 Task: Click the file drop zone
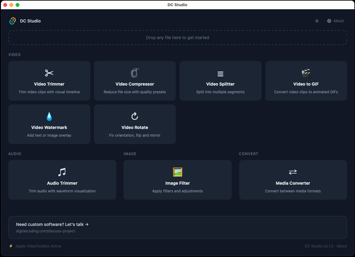[x=177, y=37]
